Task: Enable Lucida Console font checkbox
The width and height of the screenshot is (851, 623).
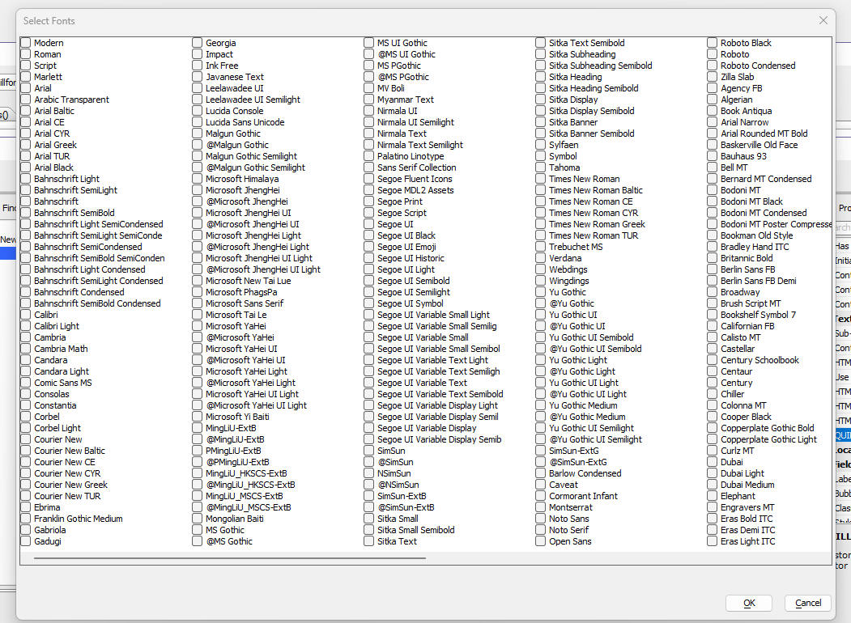Action: (x=198, y=111)
